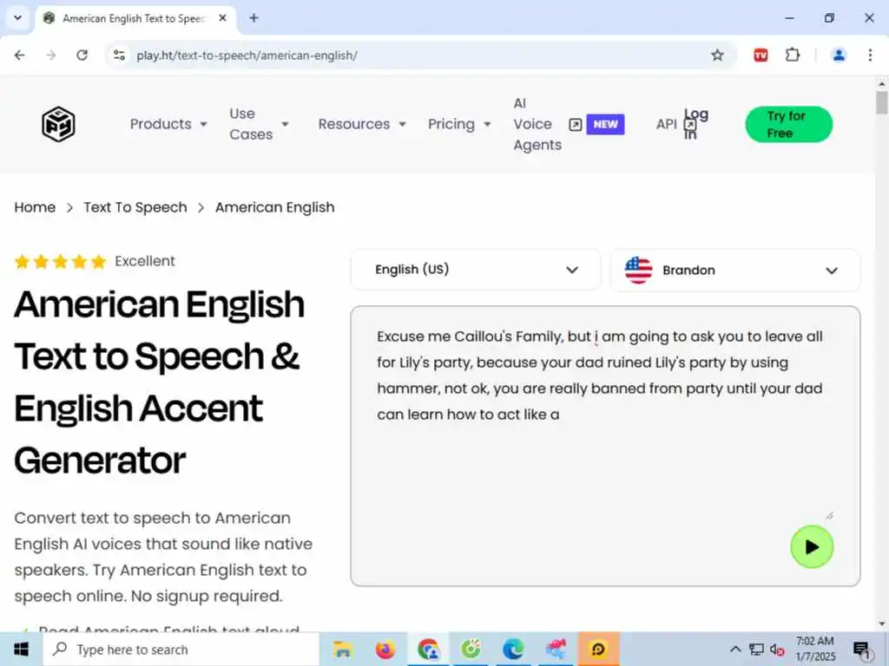Open AI Voice Agents link
The height and width of the screenshot is (666, 889).
point(537,124)
